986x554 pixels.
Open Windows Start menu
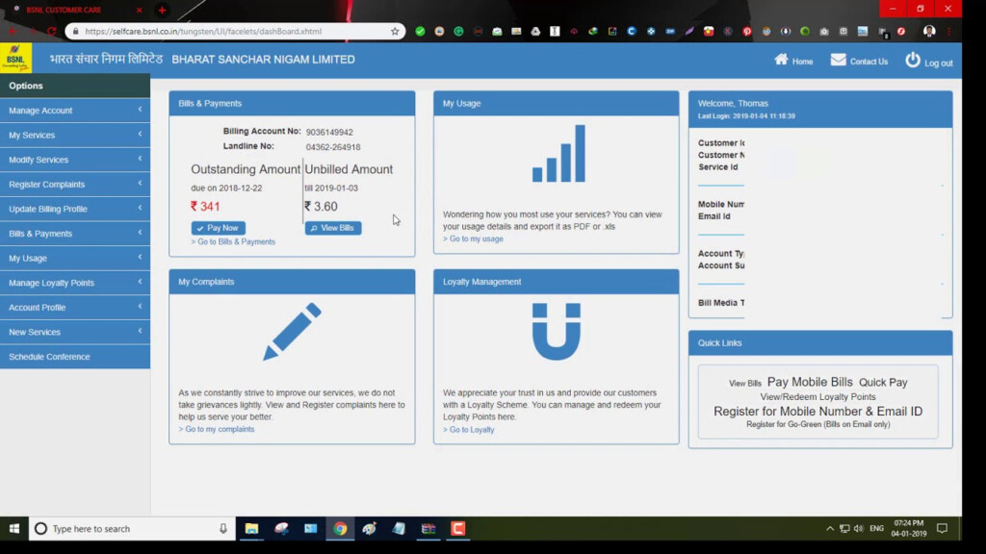pyautogui.click(x=13, y=528)
